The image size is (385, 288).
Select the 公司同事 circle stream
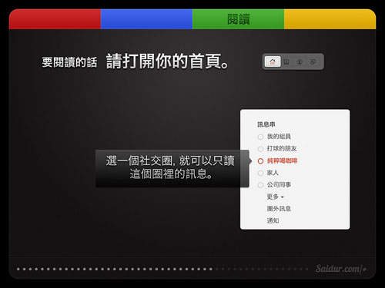[274, 185]
